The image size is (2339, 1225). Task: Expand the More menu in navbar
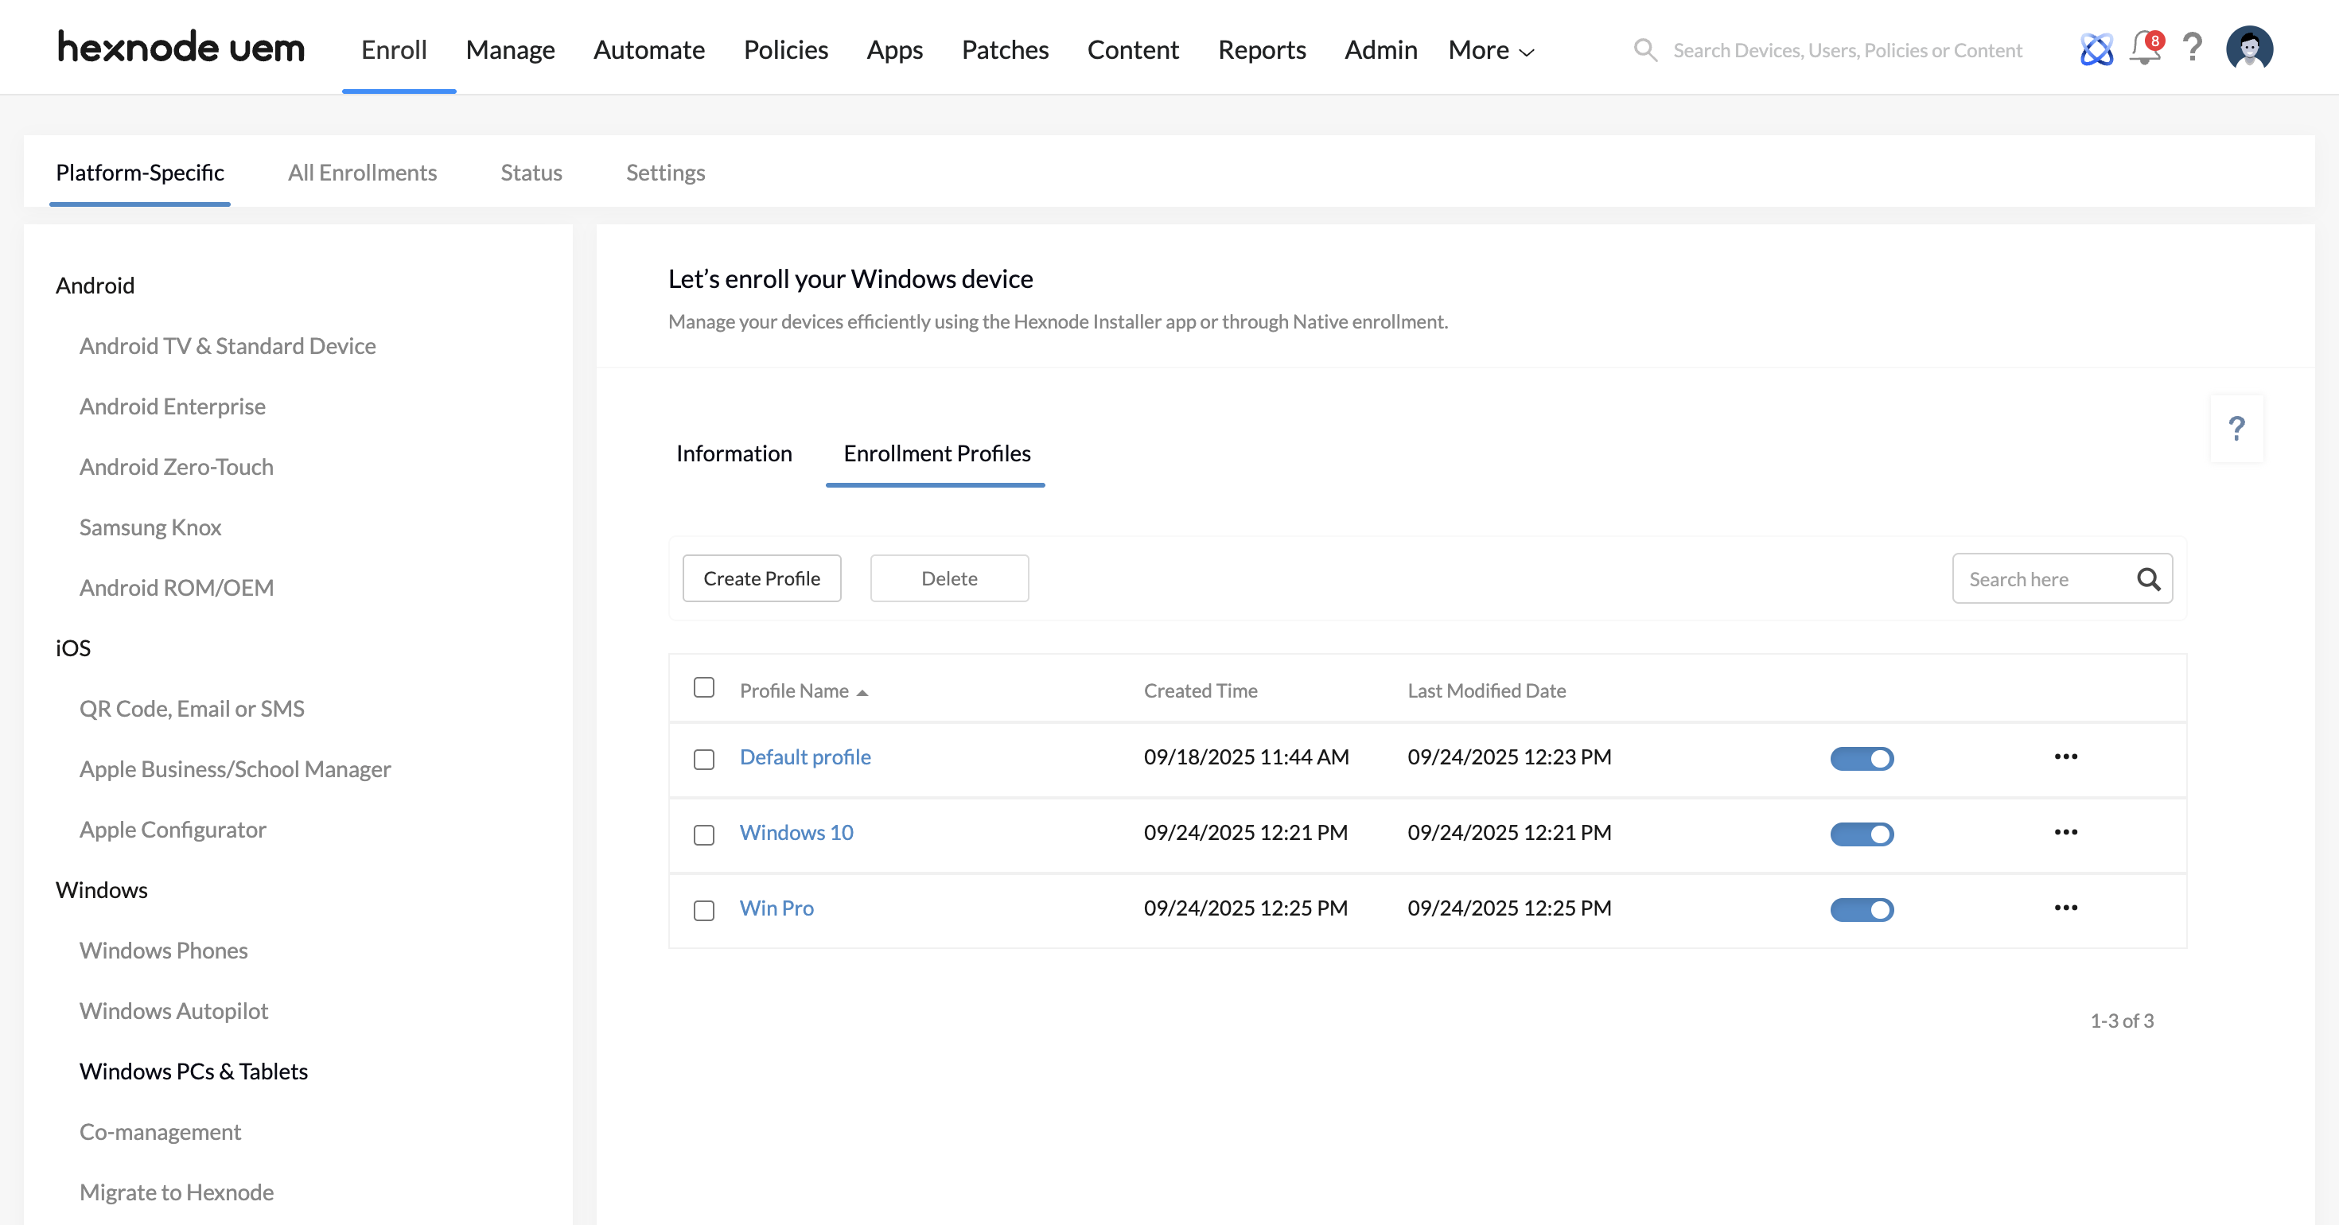click(1491, 50)
